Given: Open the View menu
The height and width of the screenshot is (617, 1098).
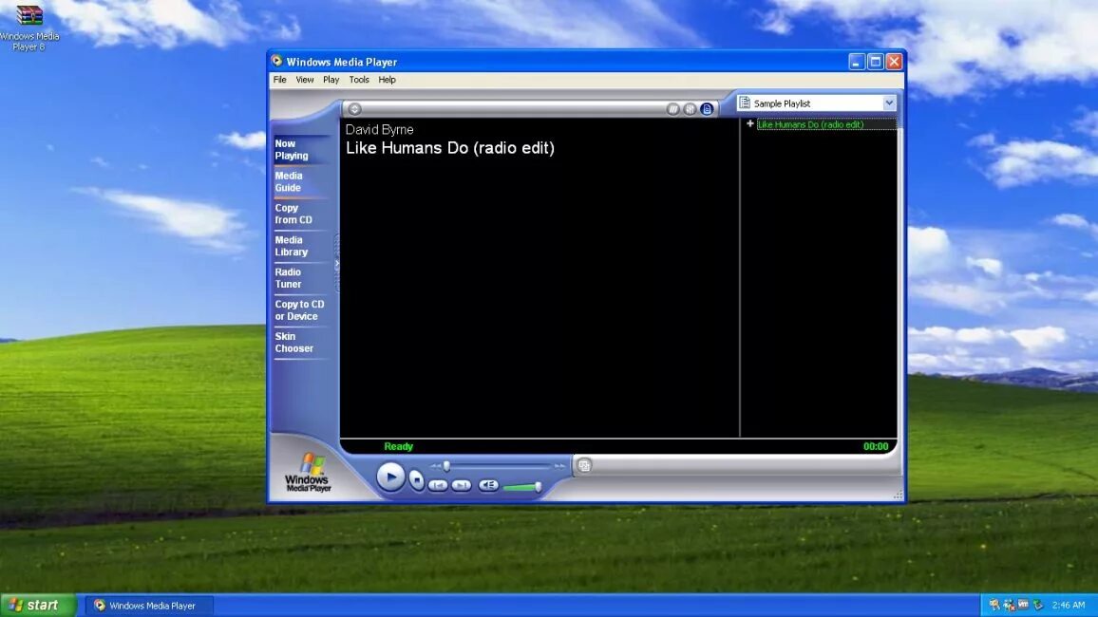Looking at the screenshot, I should pos(305,80).
